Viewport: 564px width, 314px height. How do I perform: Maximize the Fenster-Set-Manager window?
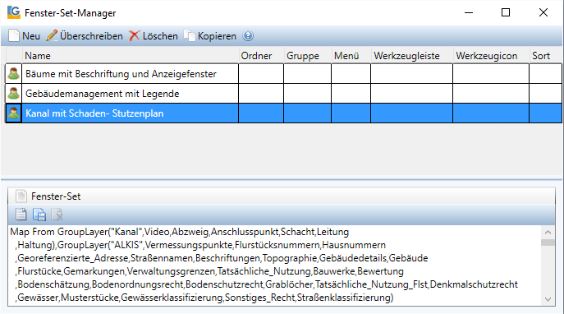pyautogui.click(x=506, y=12)
